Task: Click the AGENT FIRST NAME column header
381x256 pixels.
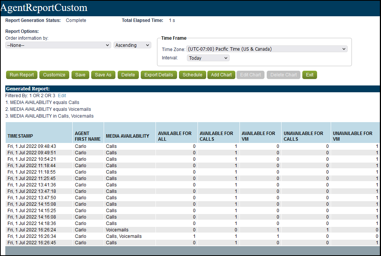Action: (x=88, y=133)
